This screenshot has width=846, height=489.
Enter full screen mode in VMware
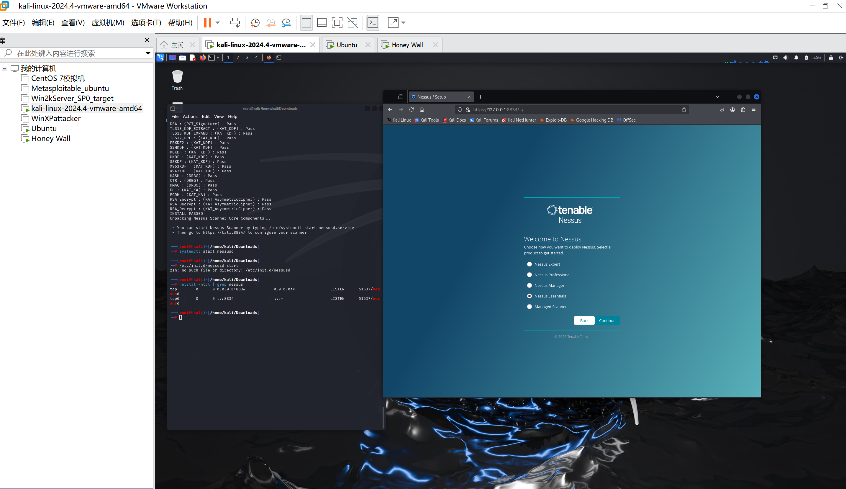tap(337, 22)
